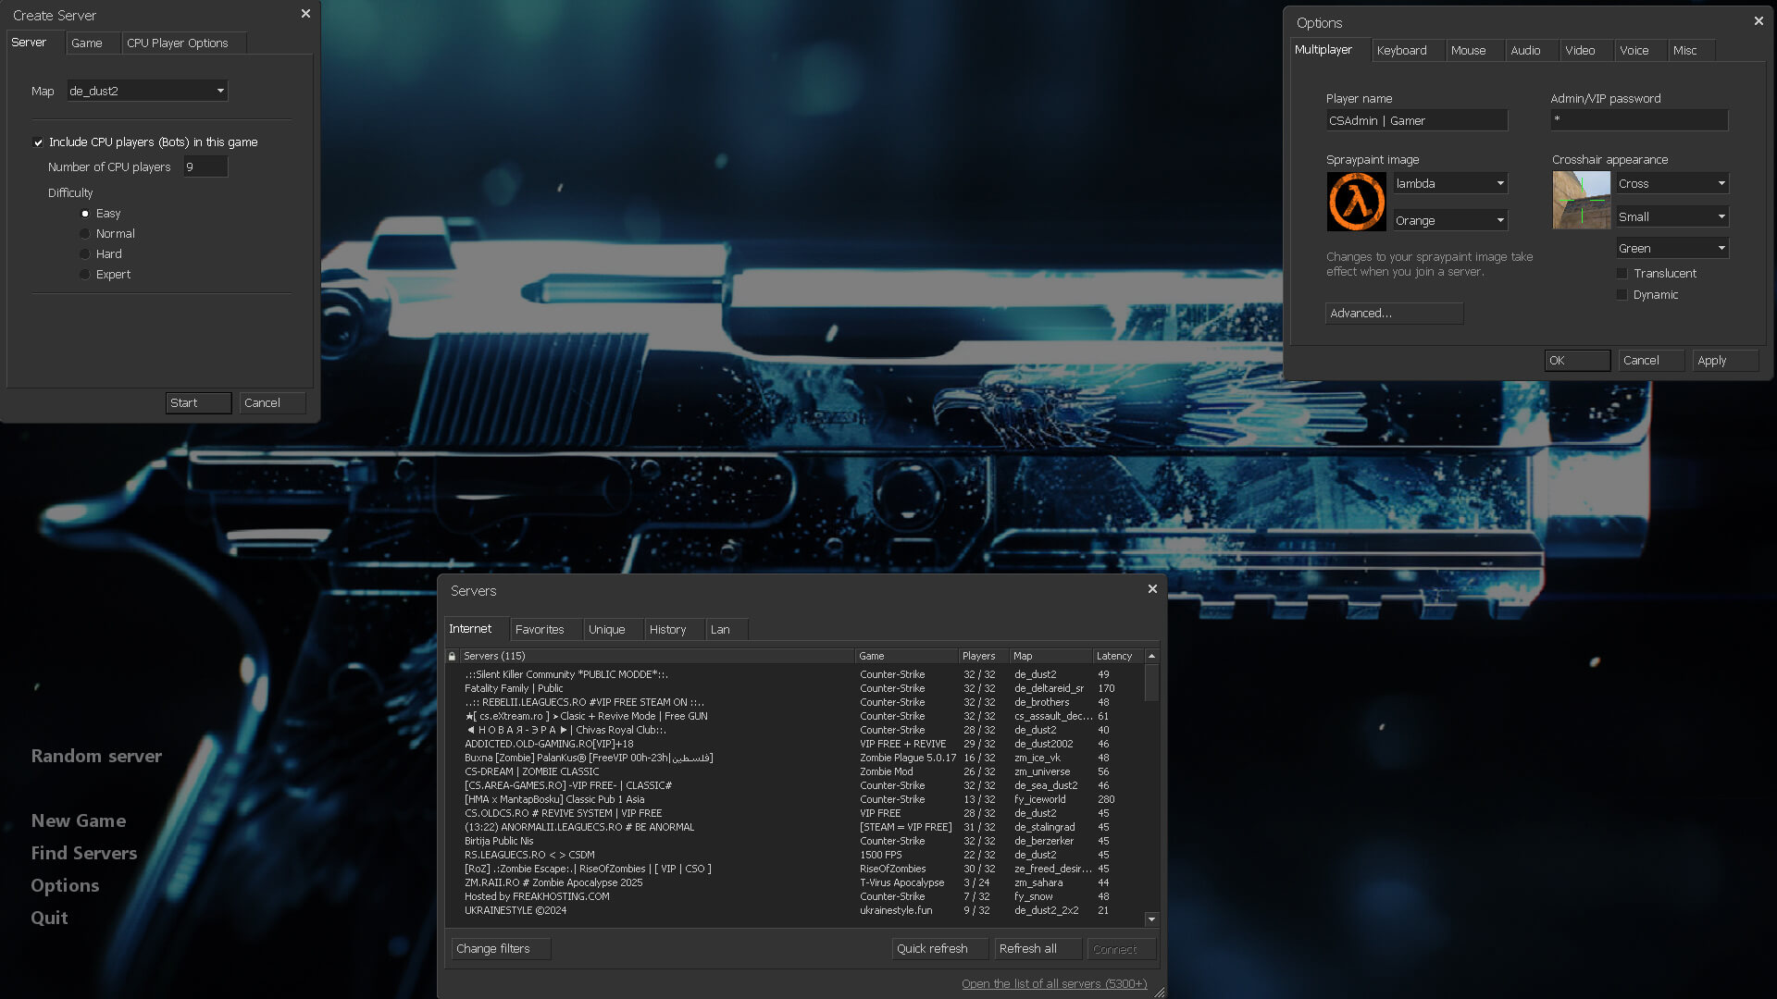Screen dimensions: 1777x999
Task: Click Number of CPU players field
Action: coord(205,166)
